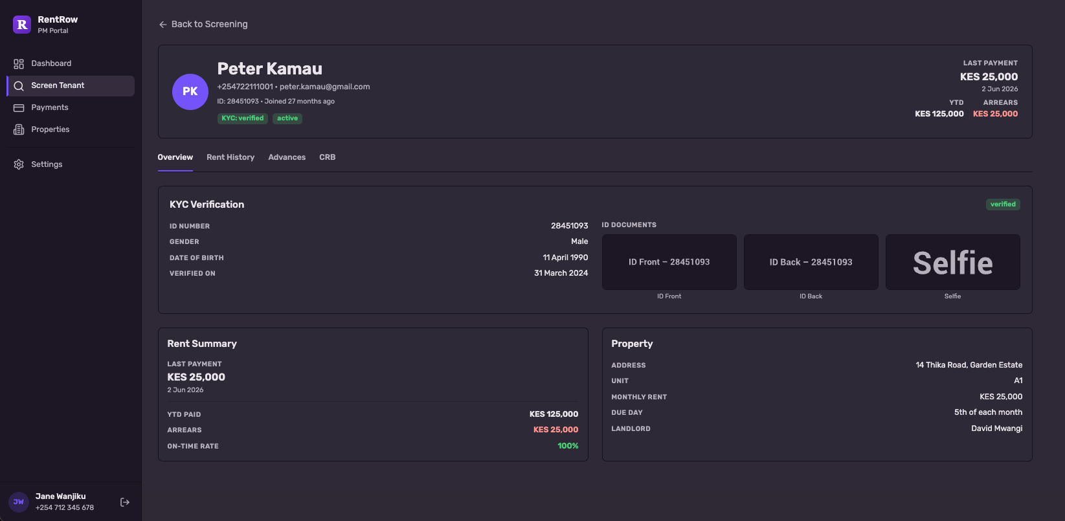Screen dimensions: 1065x521
Task: Click the back arrow icon
Action: (163, 25)
